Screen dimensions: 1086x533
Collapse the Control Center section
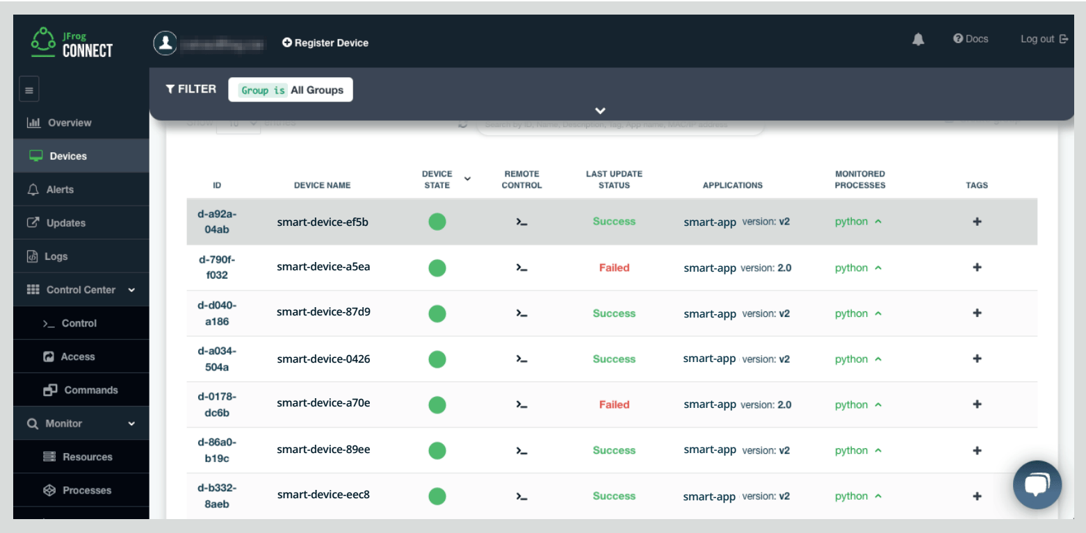point(131,290)
